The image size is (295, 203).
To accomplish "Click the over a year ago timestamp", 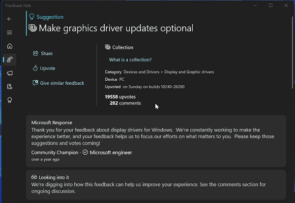I will click(x=45, y=159).
